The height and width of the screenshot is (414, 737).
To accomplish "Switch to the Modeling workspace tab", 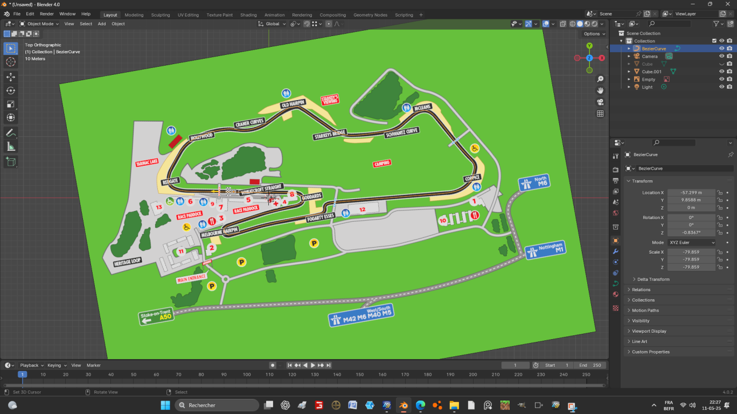I will tap(134, 15).
